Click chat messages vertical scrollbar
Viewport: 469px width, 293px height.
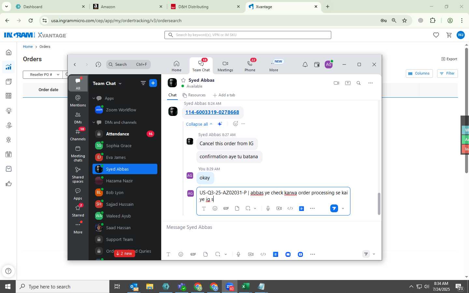point(379,204)
